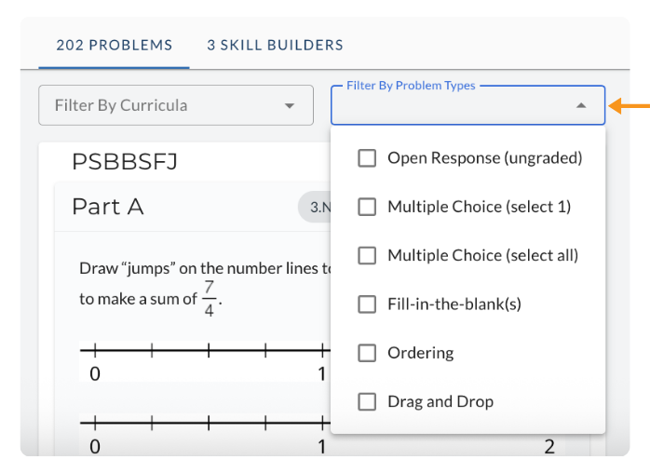Select the Ordering option text
Viewport: 650px width, 473px height.
421,353
